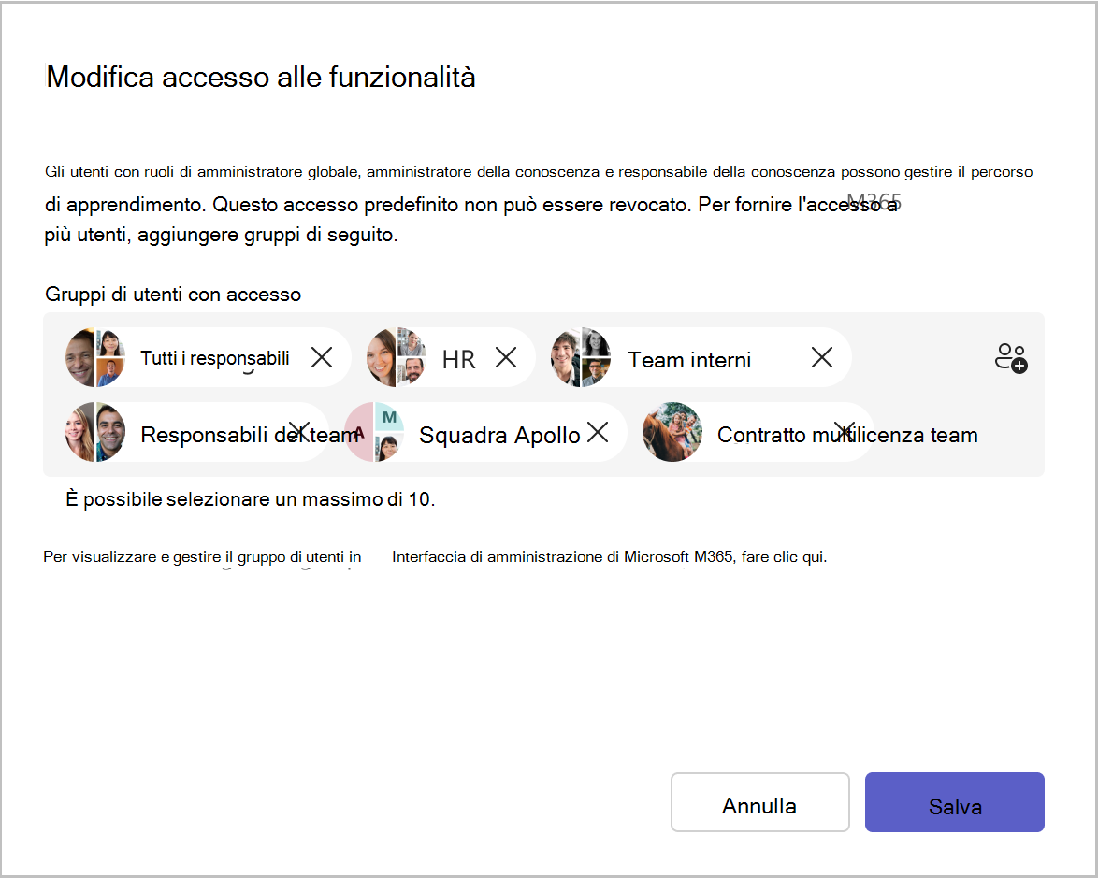The height and width of the screenshot is (878, 1098).
Task: Click the Salva button
Action: (954, 802)
